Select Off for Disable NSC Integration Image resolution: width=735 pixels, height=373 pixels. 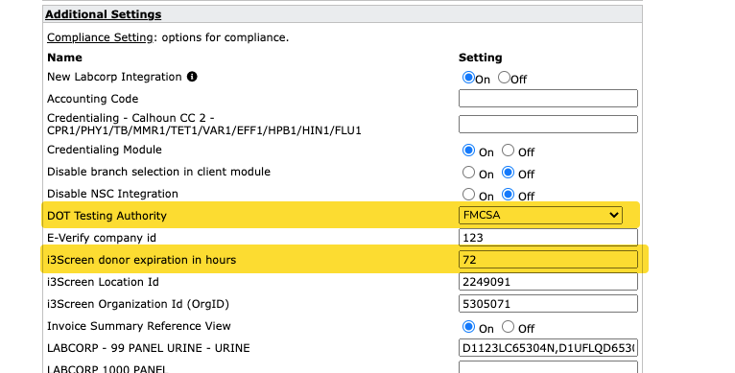508,194
